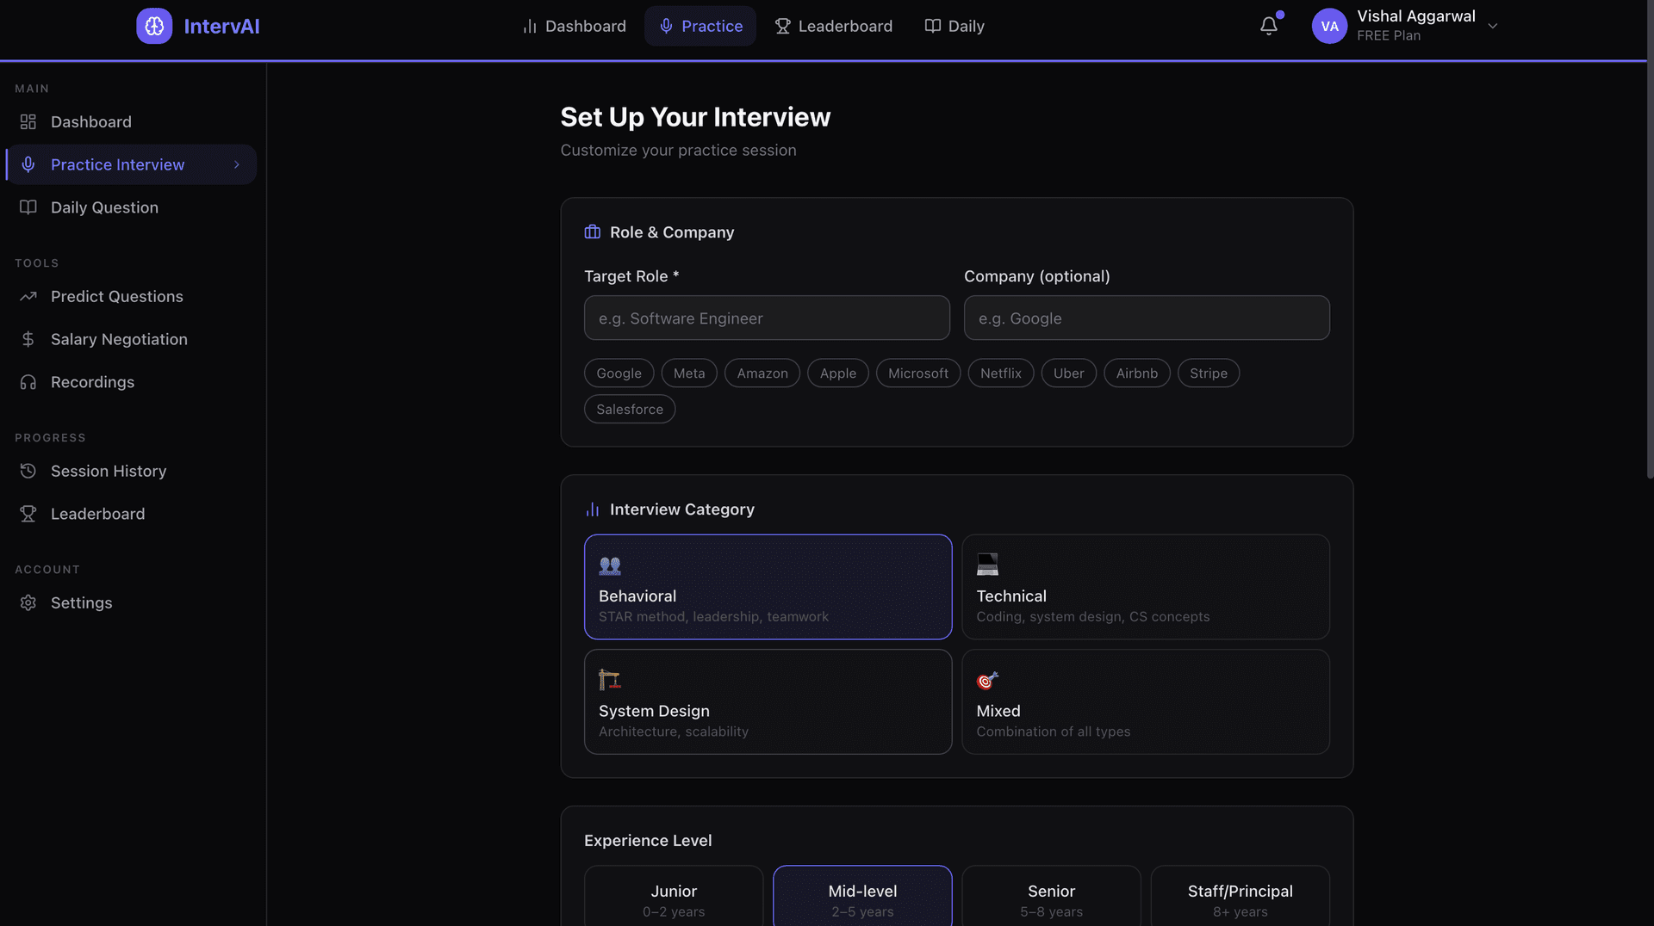Open the Dashboard tab in top navigation
Image resolution: width=1654 pixels, height=926 pixels.
click(575, 26)
